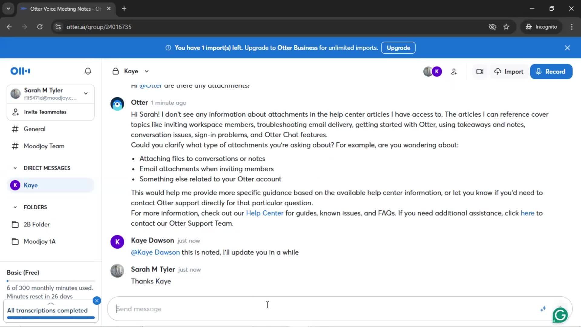581x327 pixels.
Task: Click the Otter logo
Action: tap(20, 71)
